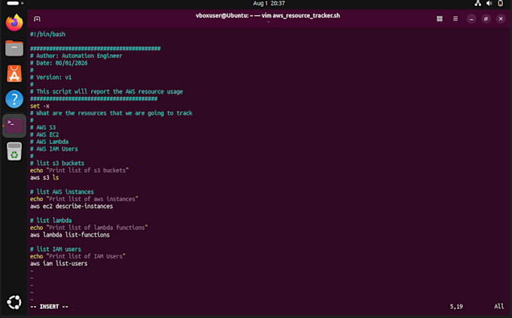Show the terminal tab overview grid icon
The width and height of the screenshot is (512, 318).
pyautogui.click(x=440, y=19)
